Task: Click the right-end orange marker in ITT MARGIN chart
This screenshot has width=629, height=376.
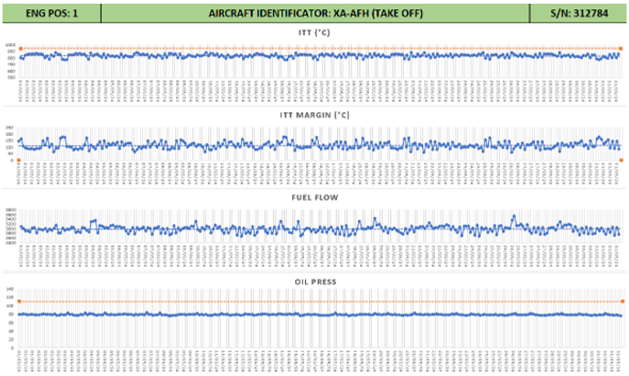Action: coord(622,160)
